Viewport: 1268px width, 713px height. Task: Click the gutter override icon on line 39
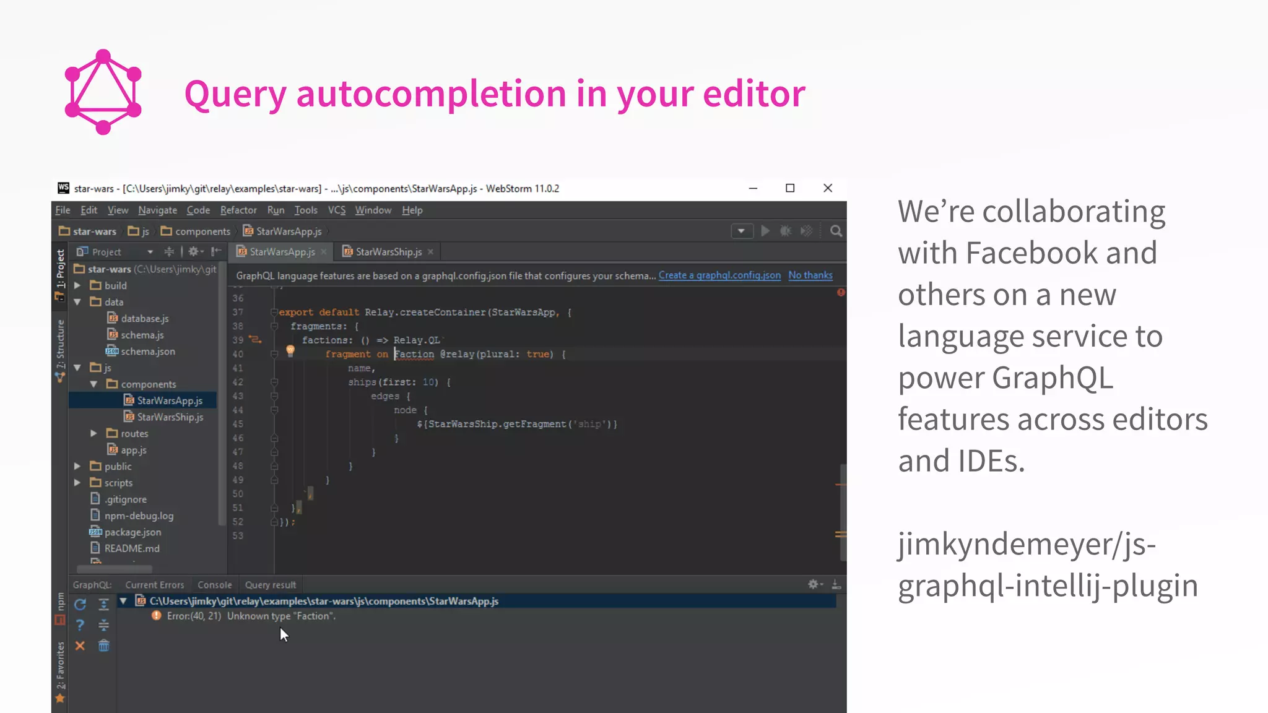click(255, 340)
